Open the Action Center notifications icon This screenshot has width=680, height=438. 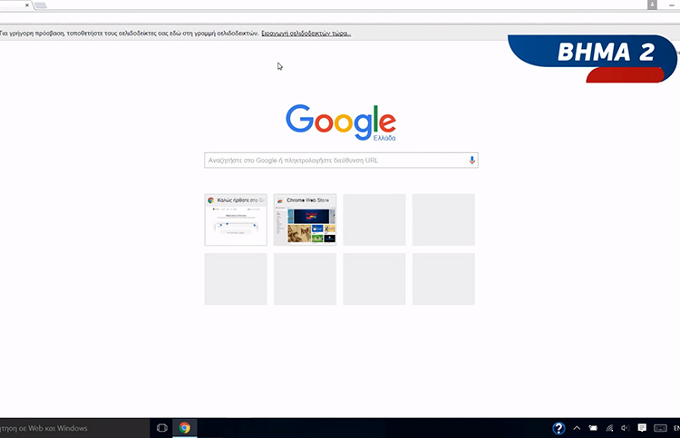(x=642, y=428)
